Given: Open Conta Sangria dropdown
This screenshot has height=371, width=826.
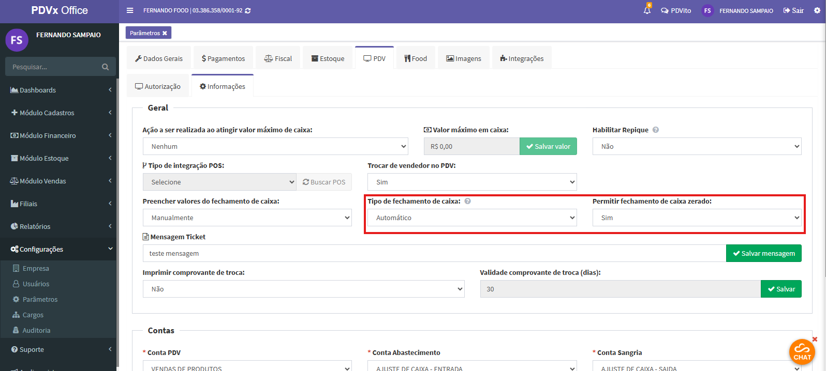Looking at the screenshot, I should point(697,366).
